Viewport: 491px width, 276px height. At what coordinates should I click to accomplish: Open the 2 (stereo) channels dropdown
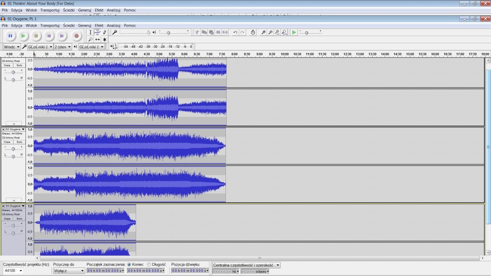pos(63,47)
